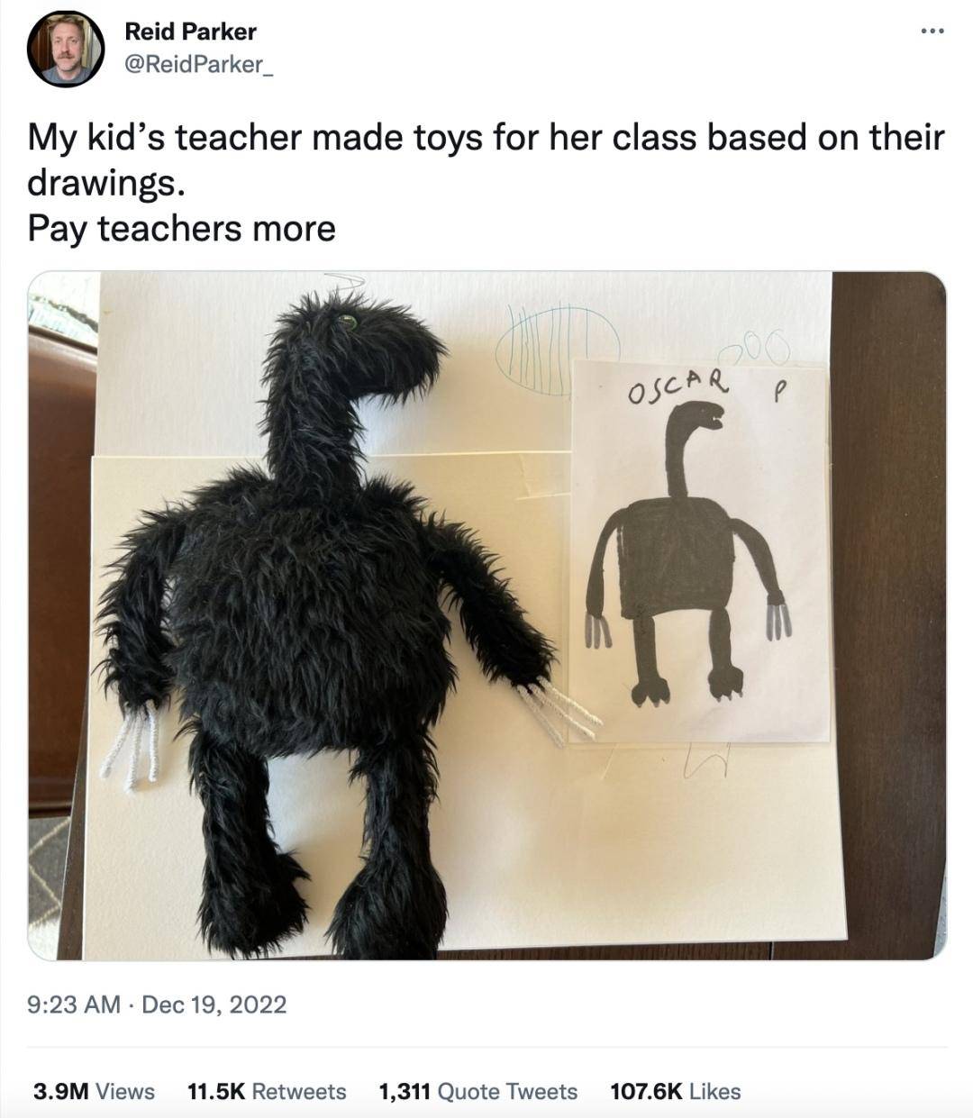The width and height of the screenshot is (973, 1118).
Task: Click the "Pay teachers more" line
Action: 181,228
